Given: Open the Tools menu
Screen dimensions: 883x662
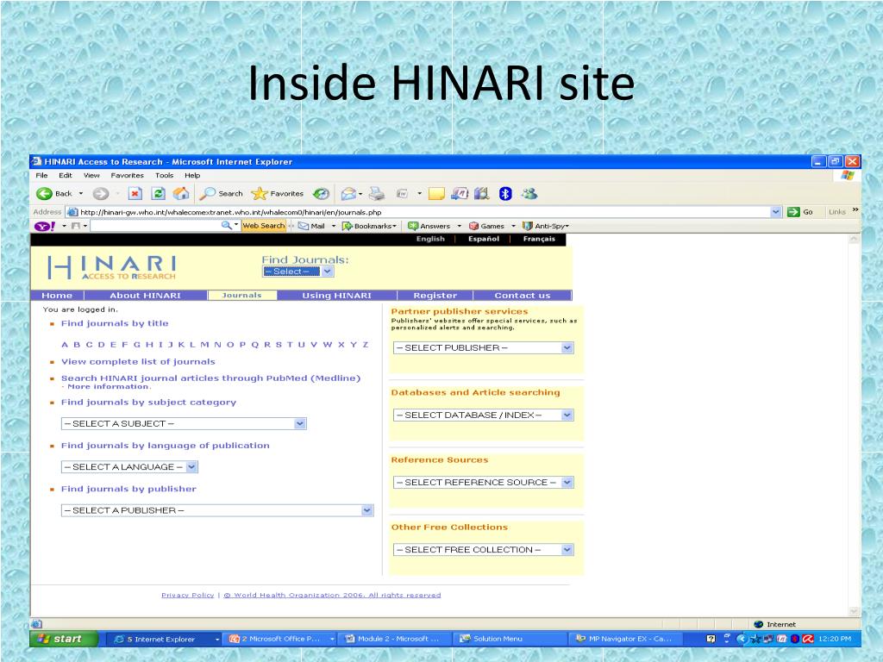Looking at the screenshot, I should pyautogui.click(x=165, y=176).
